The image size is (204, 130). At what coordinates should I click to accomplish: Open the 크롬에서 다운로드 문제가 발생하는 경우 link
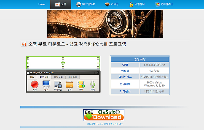coord(105,124)
